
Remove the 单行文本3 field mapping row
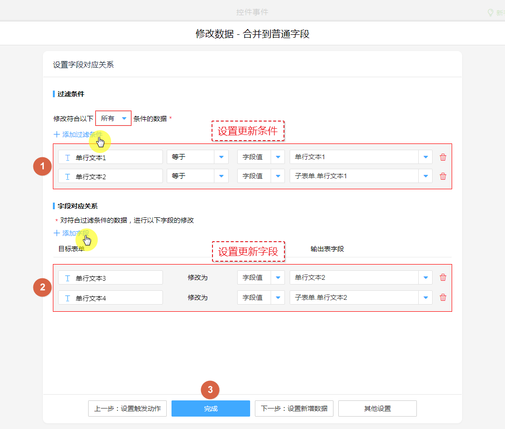coord(443,277)
